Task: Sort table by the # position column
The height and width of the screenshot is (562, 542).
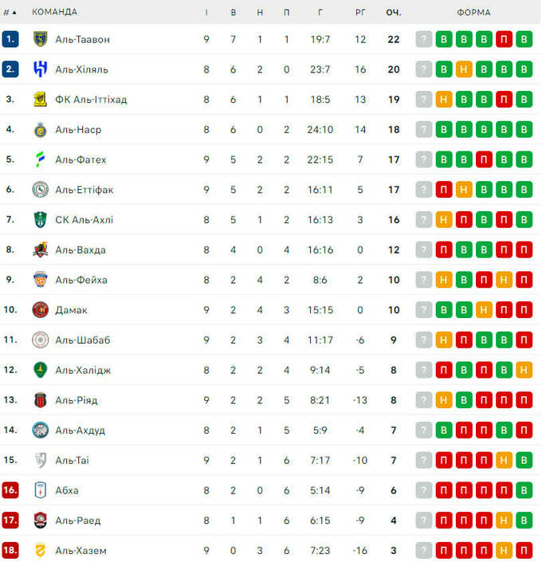Action: [x=10, y=12]
